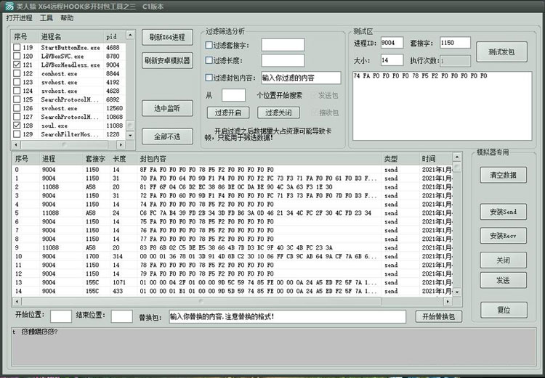This screenshot has width=545, height=378.
Task: Click the 开始替换包 button
Action: pyautogui.click(x=439, y=317)
